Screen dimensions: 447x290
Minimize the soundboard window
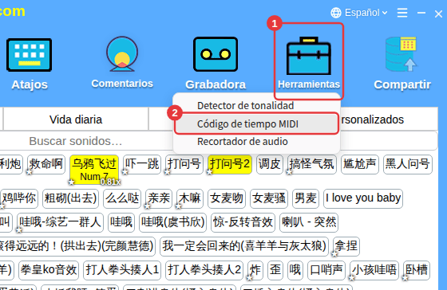click(x=421, y=13)
